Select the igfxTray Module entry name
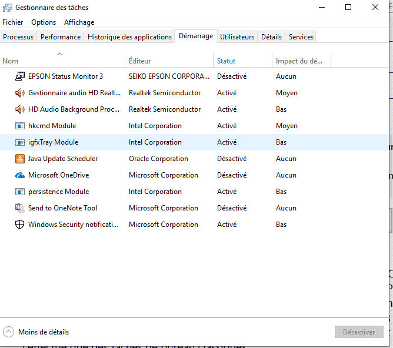The width and height of the screenshot is (393, 348). click(x=53, y=142)
